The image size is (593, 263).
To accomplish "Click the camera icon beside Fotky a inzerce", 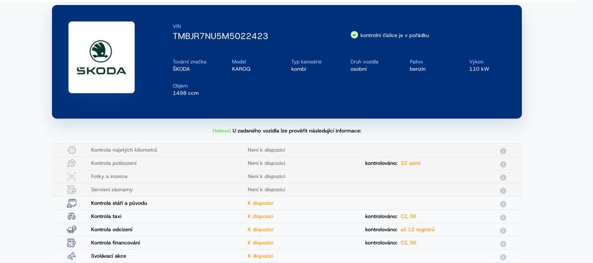I will [x=71, y=176].
